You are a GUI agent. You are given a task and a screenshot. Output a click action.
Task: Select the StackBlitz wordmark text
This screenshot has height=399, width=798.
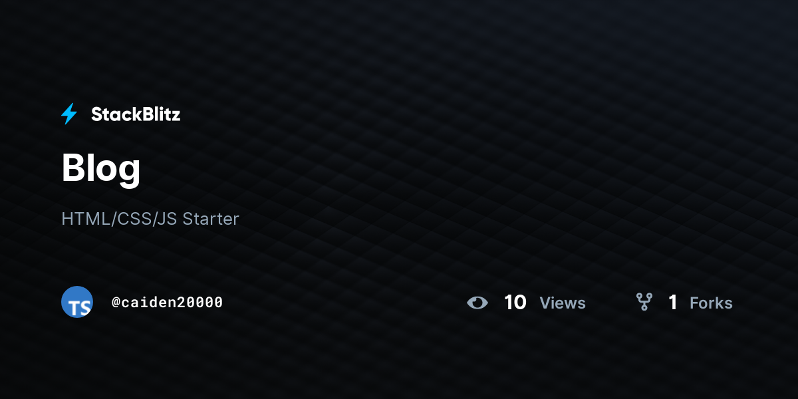click(136, 114)
